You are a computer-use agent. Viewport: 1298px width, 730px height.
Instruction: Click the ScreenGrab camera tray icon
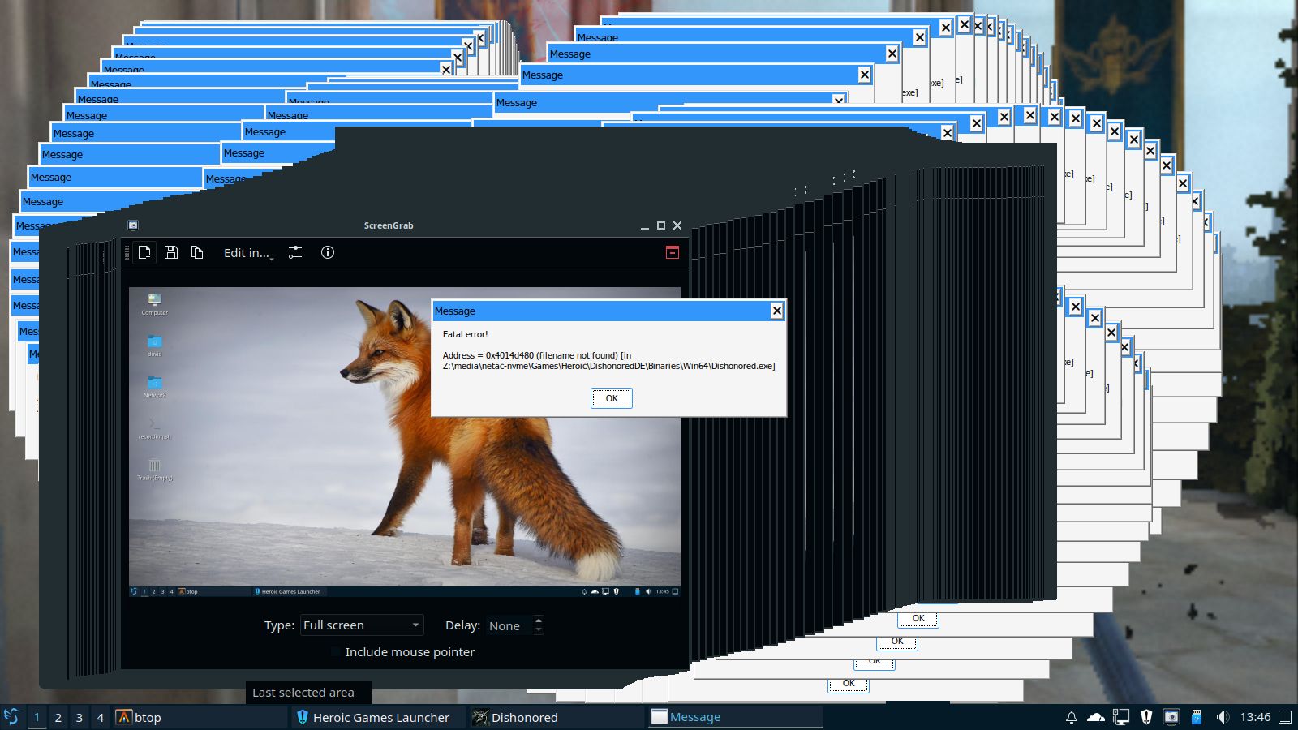[1171, 717]
